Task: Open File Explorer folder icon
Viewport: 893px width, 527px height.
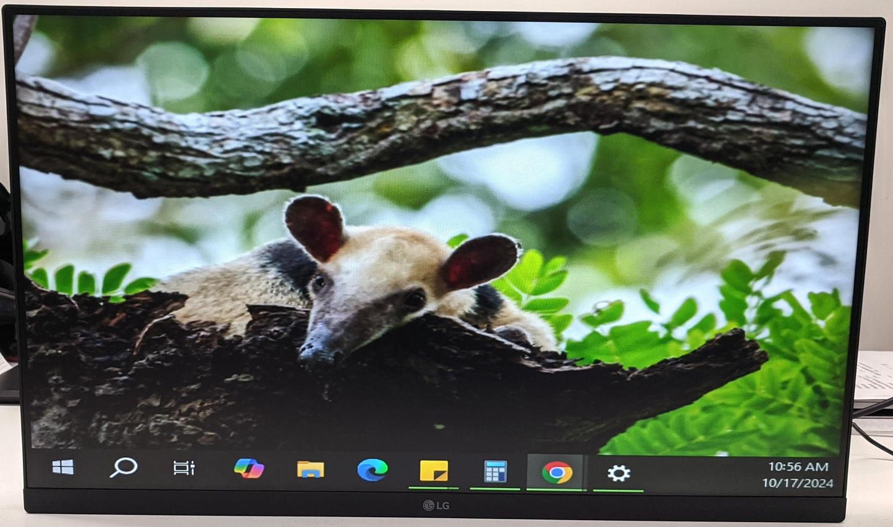Action: pyautogui.click(x=310, y=470)
